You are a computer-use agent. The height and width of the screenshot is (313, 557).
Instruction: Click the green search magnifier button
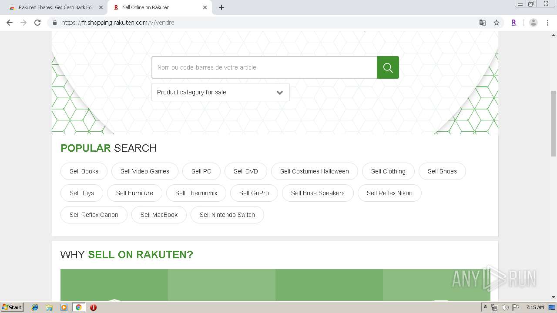point(388,67)
